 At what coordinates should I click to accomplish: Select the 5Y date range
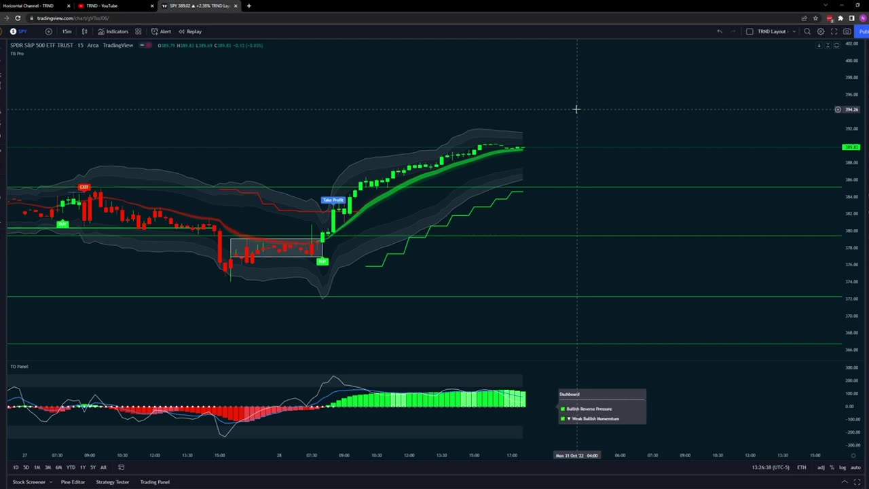93,467
